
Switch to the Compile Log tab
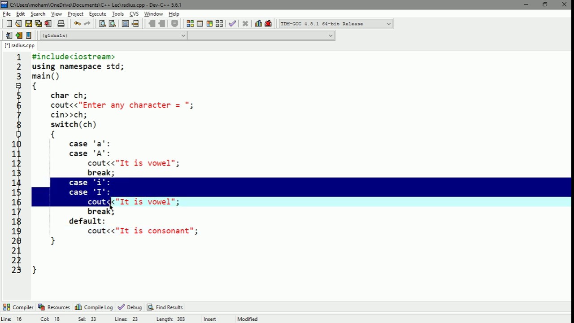point(94,307)
